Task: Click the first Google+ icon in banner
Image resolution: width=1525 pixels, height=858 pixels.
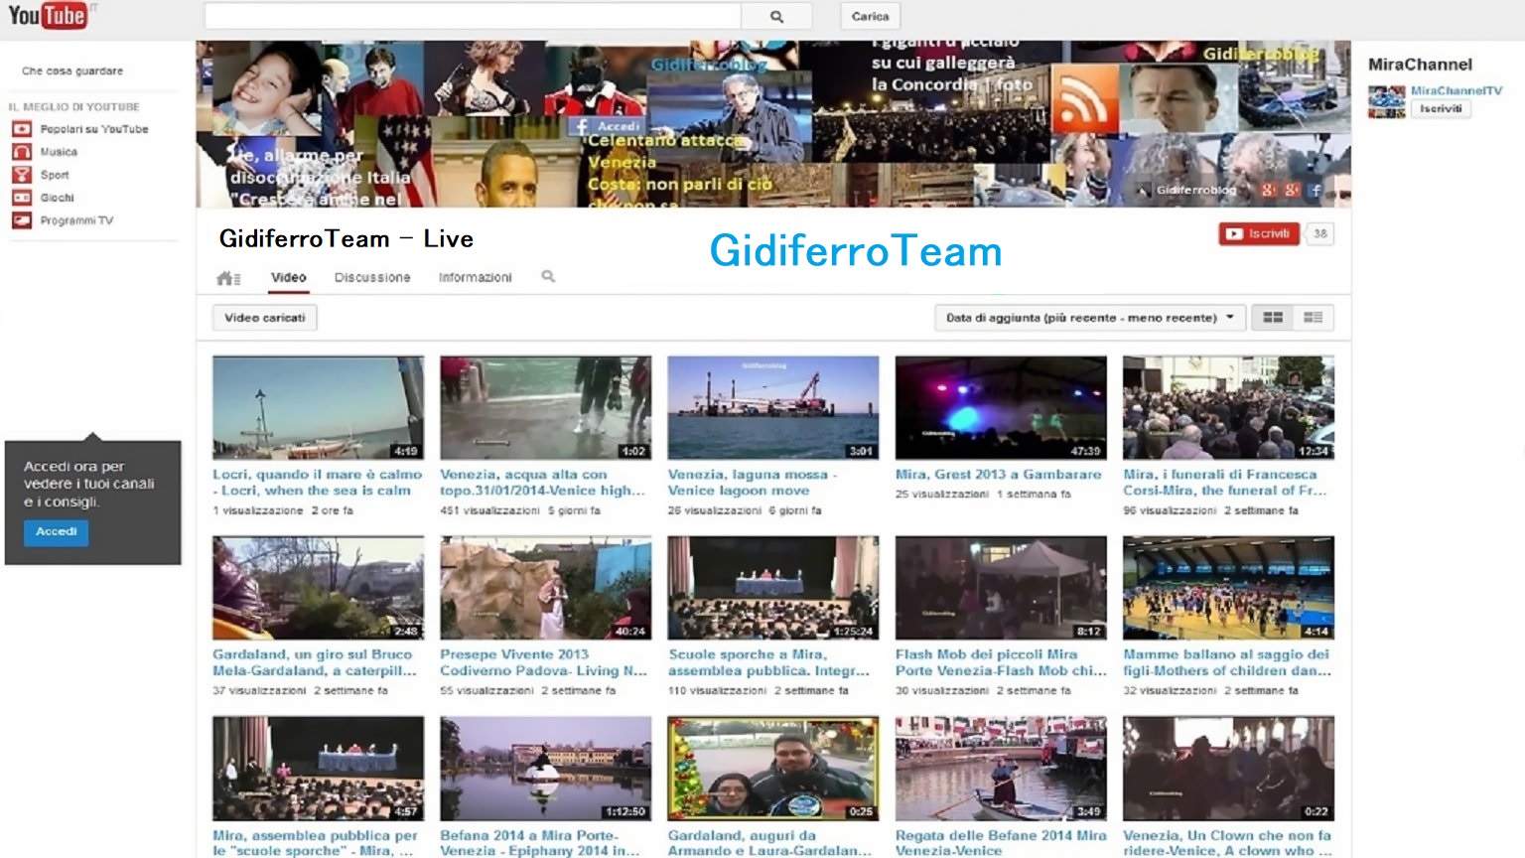Action: pyautogui.click(x=1269, y=190)
